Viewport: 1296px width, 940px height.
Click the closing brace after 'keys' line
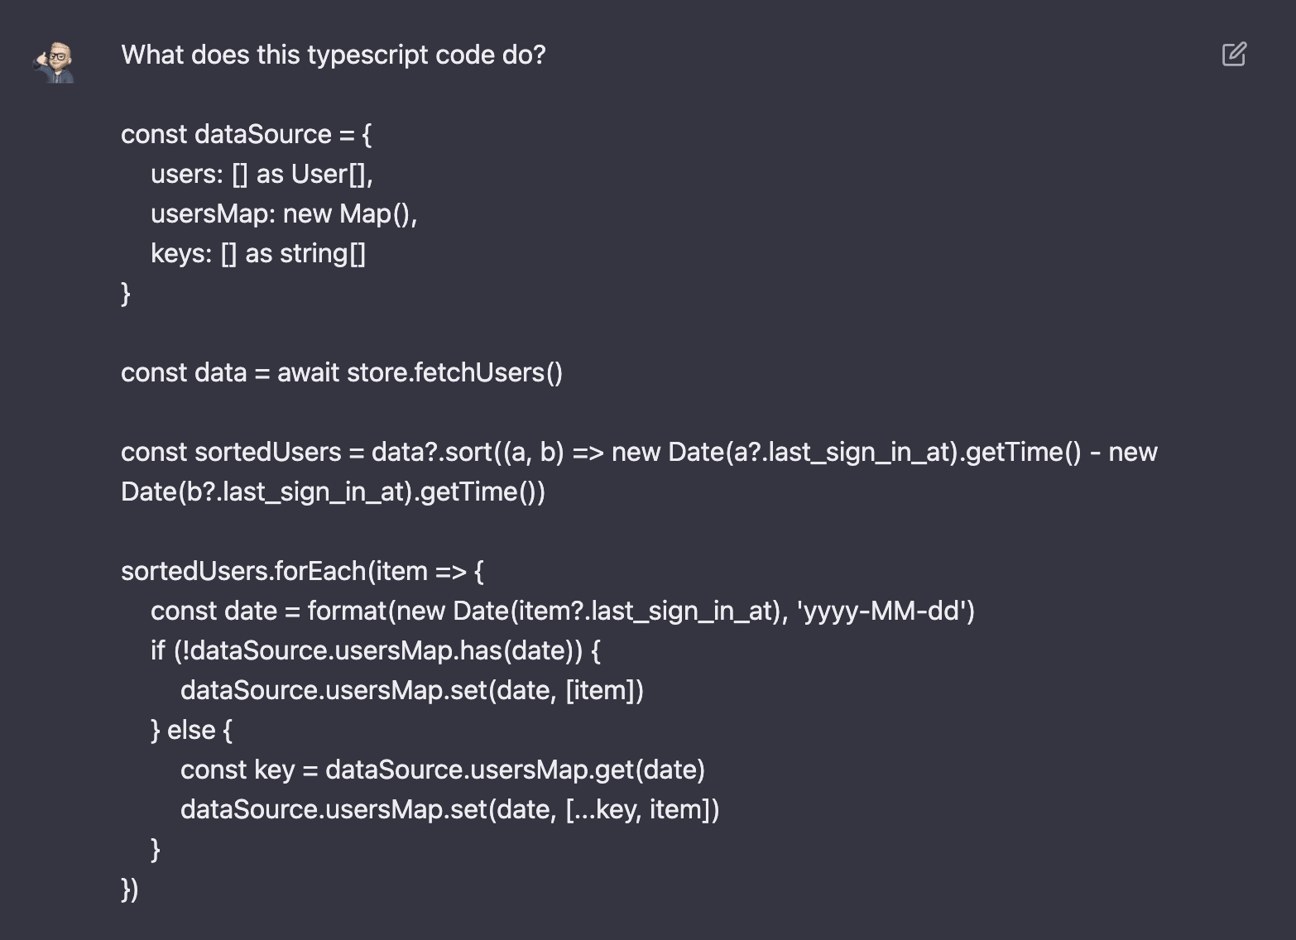click(x=126, y=293)
